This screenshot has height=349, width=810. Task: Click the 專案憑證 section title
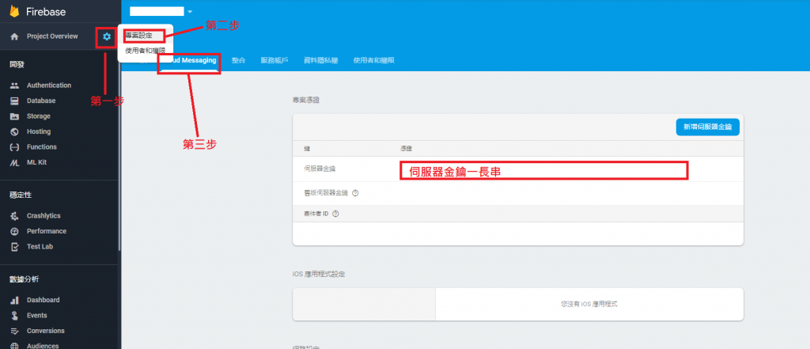coord(306,100)
